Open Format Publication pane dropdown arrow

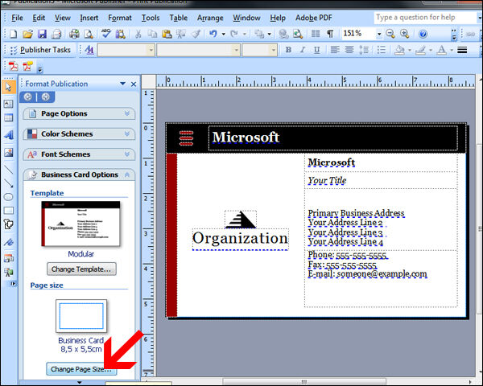pos(122,84)
